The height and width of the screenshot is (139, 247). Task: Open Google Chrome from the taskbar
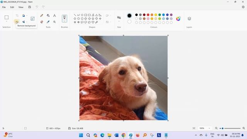click(123, 135)
